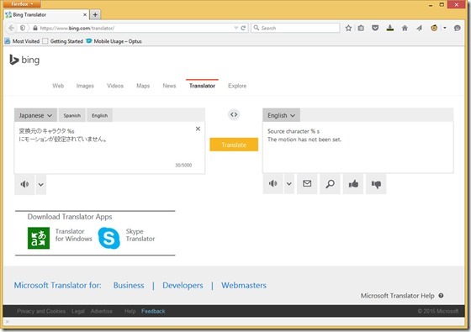Image resolution: width=471 pixels, height=332 pixels.
Task: Open the Developers link
Action: click(183, 285)
